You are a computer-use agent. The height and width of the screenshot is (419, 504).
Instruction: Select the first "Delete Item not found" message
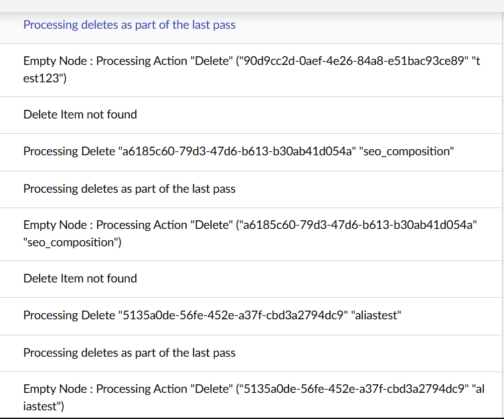[x=80, y=114]
